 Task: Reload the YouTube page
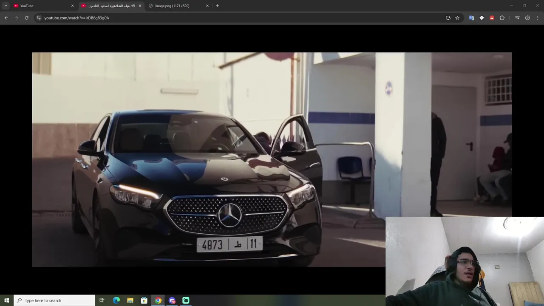pos(26,18)
